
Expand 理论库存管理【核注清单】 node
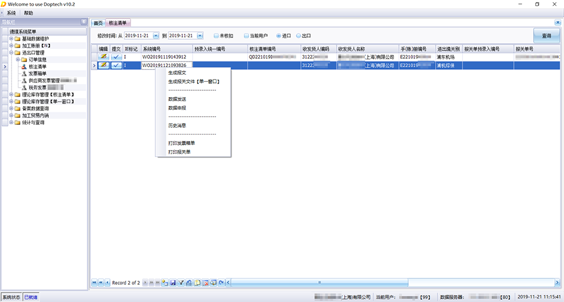pos(11,94)
